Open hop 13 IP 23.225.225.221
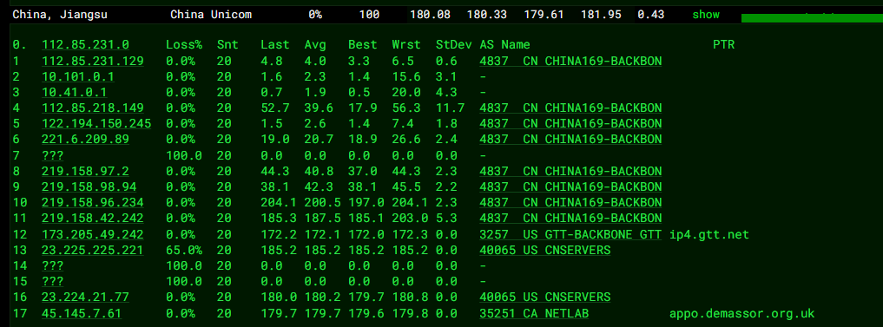The height and width of the screenshot is (327, 883). click(92, 250)
